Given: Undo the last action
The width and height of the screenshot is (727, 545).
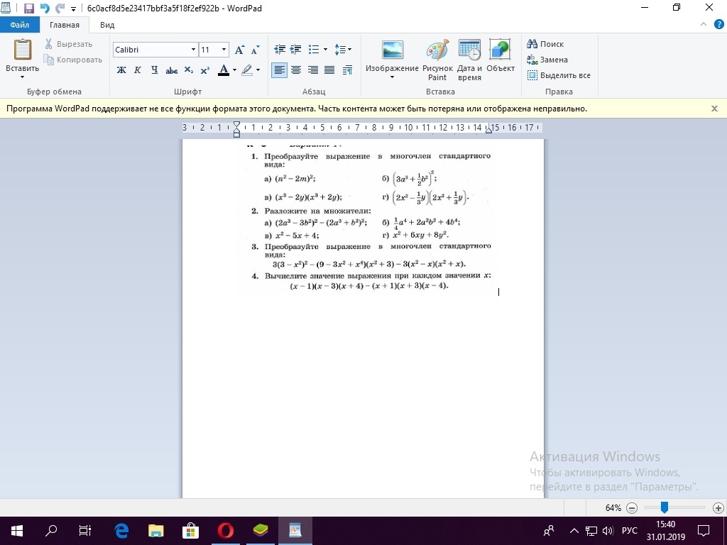Looking at the screenshot, I should pyautogui.click(x=45, y=9).
